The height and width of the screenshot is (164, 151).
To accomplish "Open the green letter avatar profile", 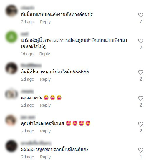I will coord(11,37).
